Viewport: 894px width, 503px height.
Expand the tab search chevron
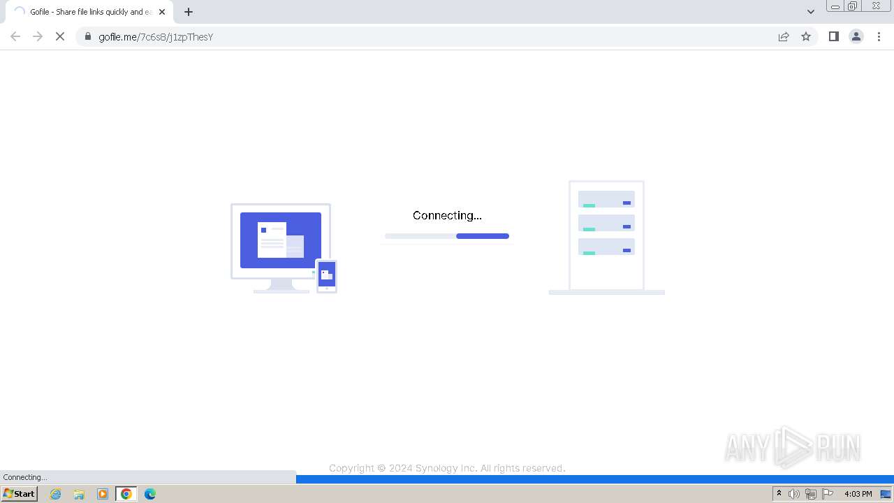(810, 11)
